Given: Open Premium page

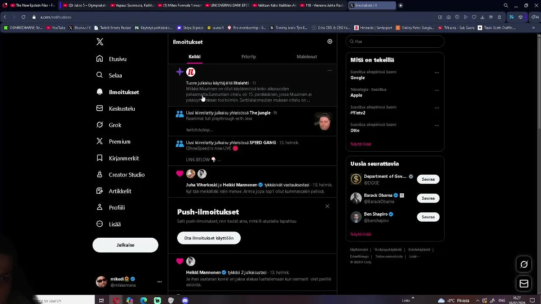Looking at the screenshot, I should [113, 141].
